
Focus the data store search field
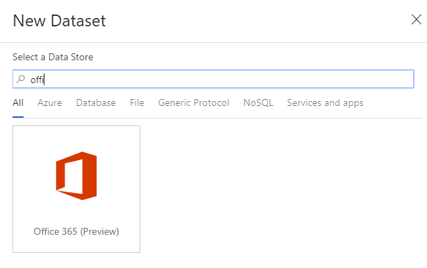pos(213,79)
